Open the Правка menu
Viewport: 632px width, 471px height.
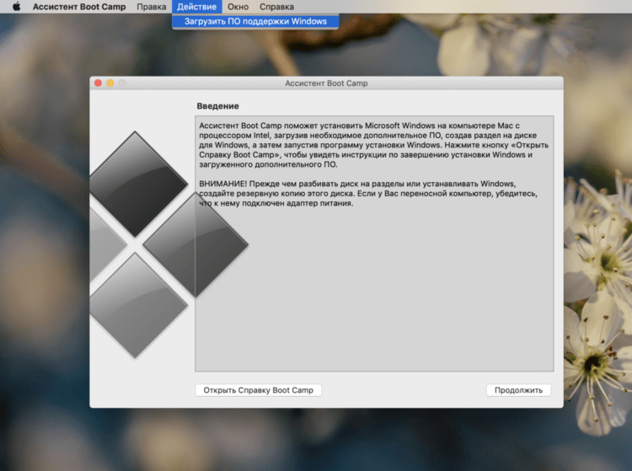pyautogui.click(x=151, y=7)
